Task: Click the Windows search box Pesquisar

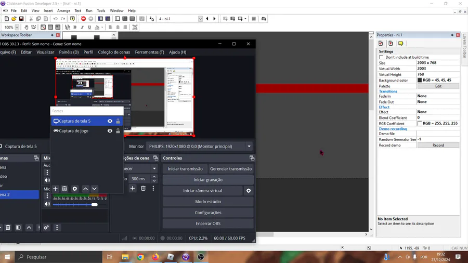Action: (58, 257)
